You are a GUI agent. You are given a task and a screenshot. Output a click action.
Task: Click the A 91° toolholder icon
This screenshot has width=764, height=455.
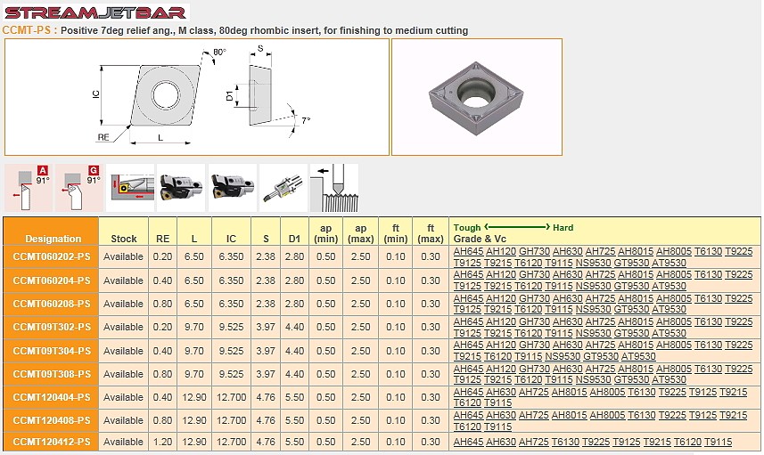click(x=29, y=188)
